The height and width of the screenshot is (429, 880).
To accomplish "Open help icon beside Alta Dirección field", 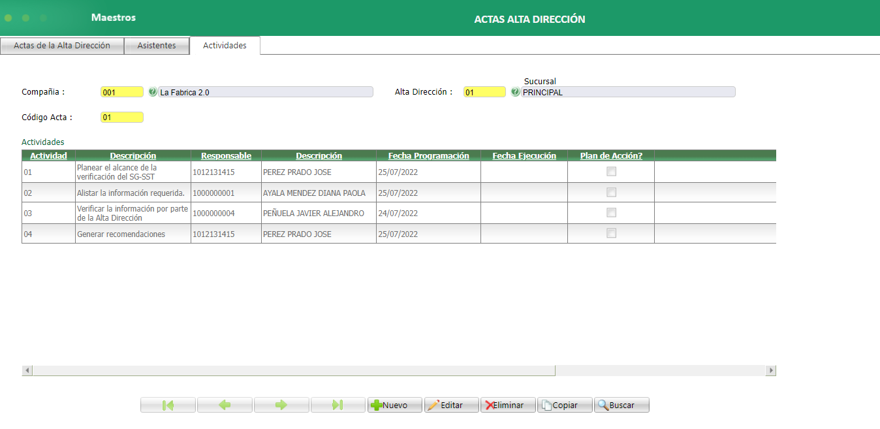I will pyautogui.click(x=515, y=92).
